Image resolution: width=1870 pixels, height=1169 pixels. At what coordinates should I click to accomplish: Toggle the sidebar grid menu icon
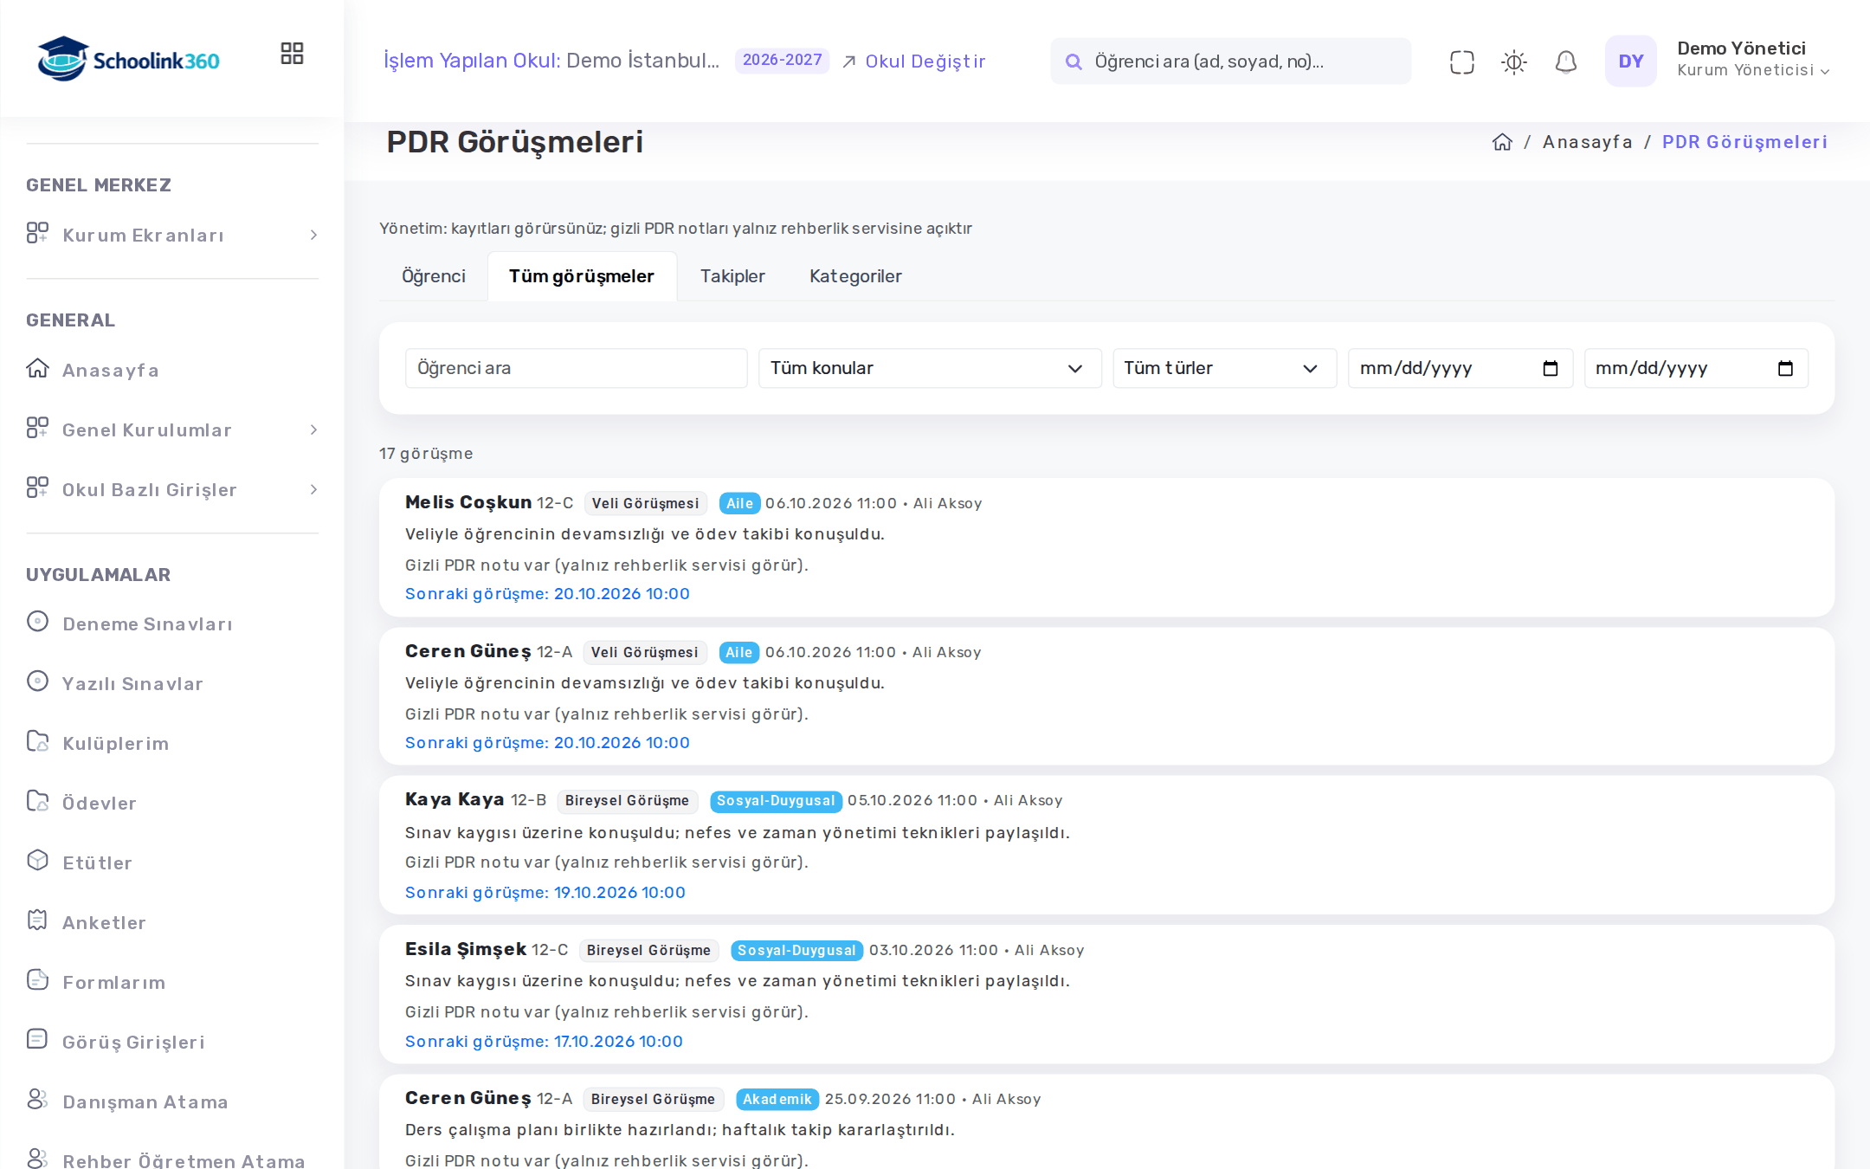(292, 54)
